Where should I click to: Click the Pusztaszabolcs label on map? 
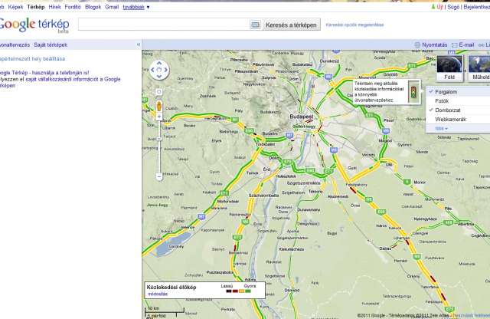pos(220,272)
